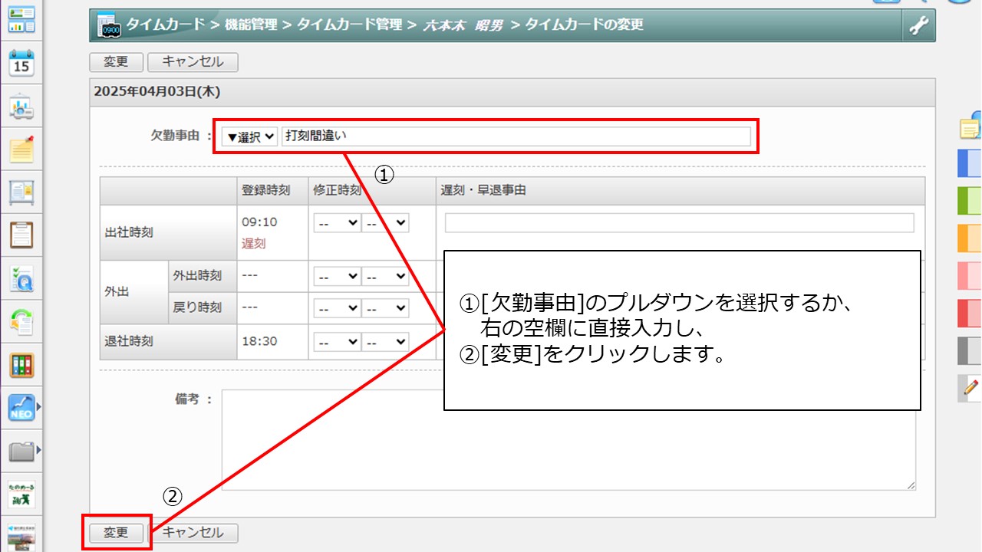Click the pencil edit icon on right edge
The width and height of the screenshot is (982, 552).
click(x=970, y=387)
